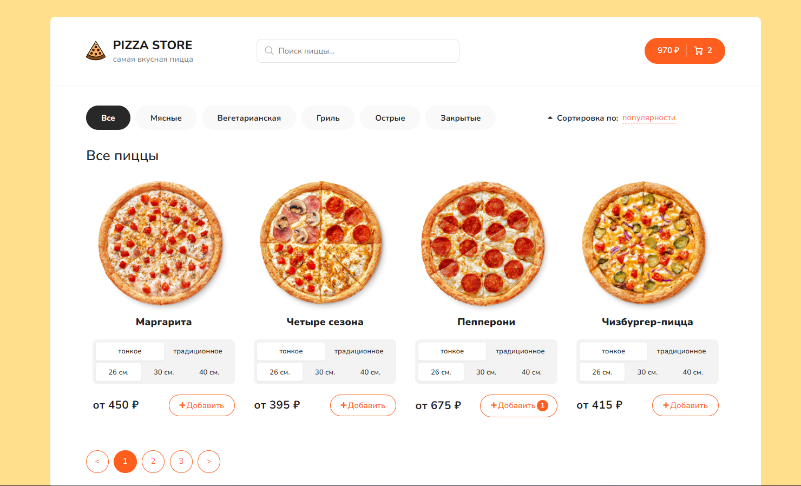
Task: Click the 970 ₽ cart total
Action: tap(668, 50)
